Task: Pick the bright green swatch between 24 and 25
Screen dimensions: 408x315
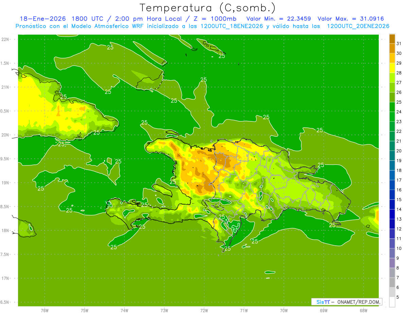Action: point(392,107)
